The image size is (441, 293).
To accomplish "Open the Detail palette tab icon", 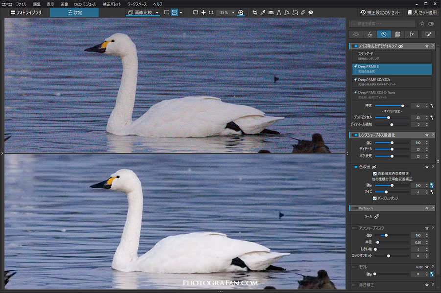I will click(x=384, y=34).
